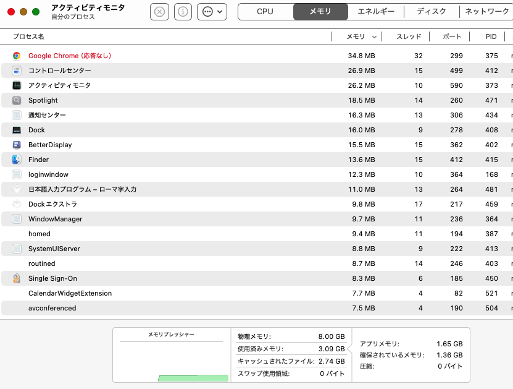The image size is (513, 389).
Task: Sort by the スレッド column header
Action: pyautogui.click(x=409, y=36)
